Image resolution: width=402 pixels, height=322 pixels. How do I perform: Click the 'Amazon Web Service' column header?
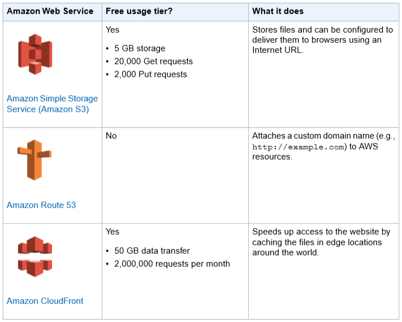tap(50, 11)
